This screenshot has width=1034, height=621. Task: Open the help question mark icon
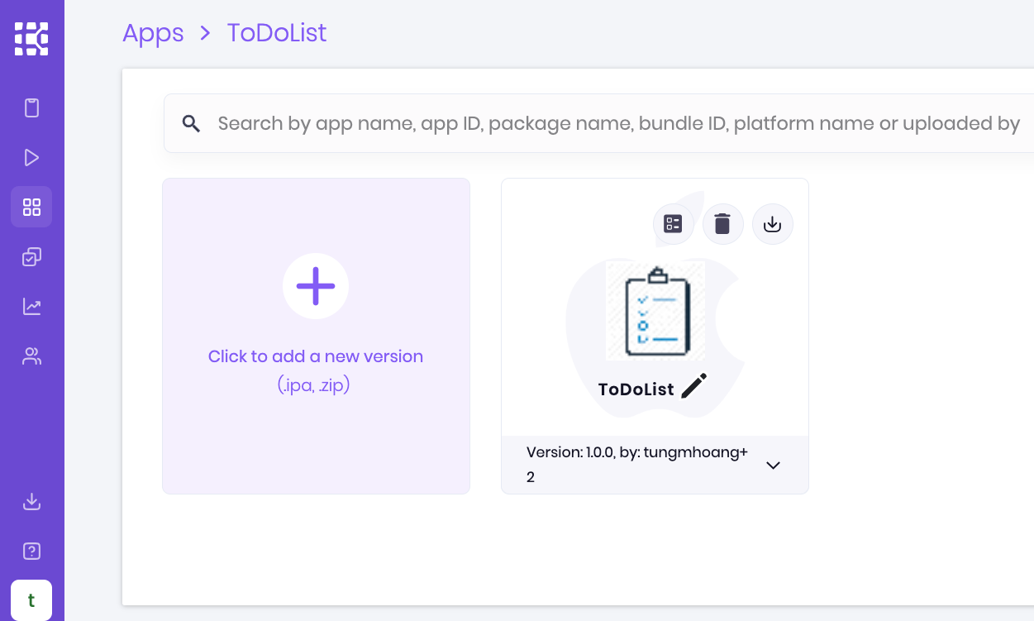[x=31, y=551]
